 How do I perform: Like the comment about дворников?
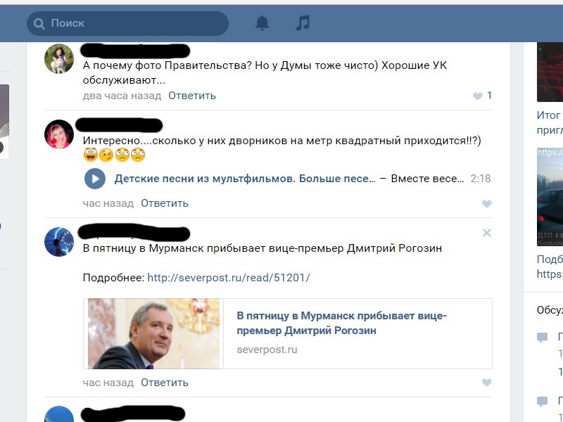point(486,204)
